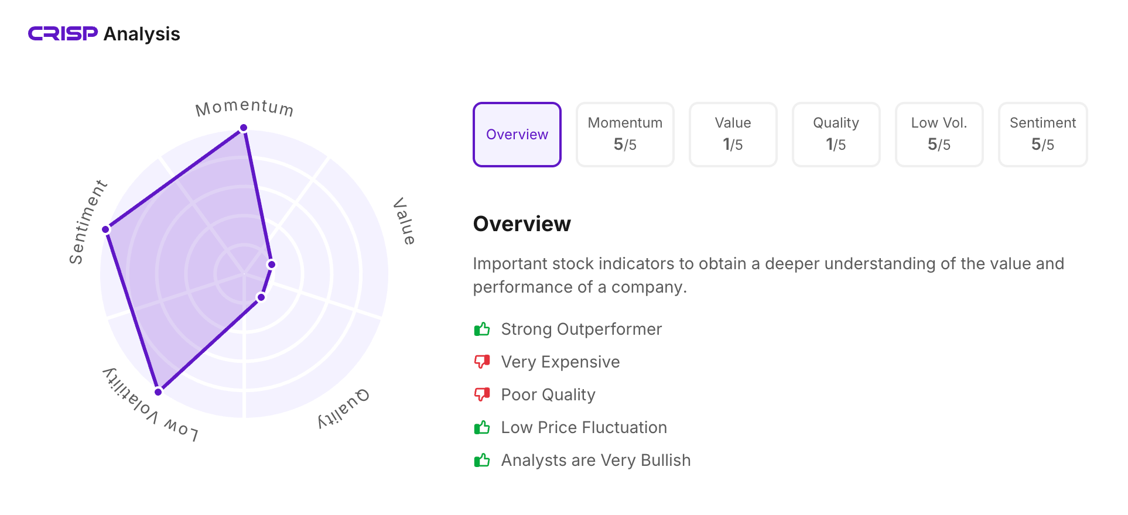Open the Momentum 5/5 tab

[x=625, y=135]
